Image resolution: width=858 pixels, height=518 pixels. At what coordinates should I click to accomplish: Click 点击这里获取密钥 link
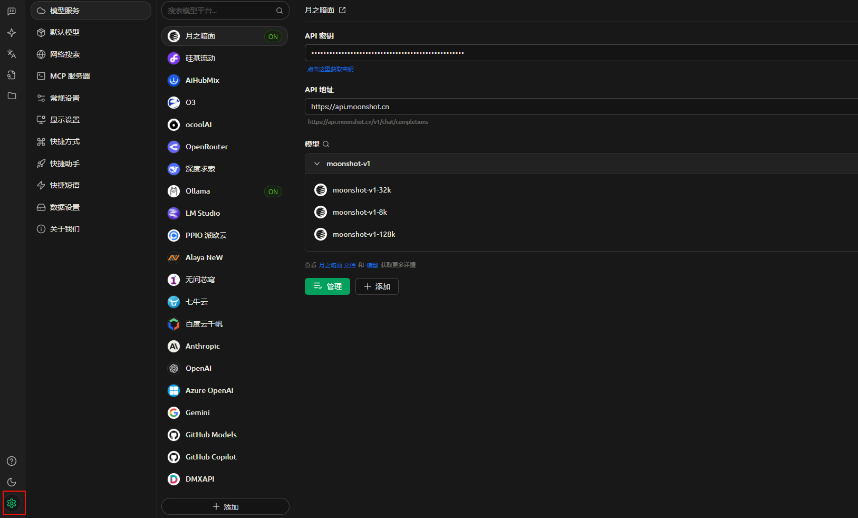click(x=331, y=69)
